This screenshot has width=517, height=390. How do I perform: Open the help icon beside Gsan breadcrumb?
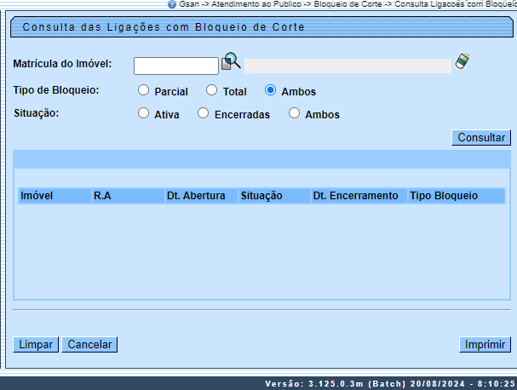click(x=172, y=4)
